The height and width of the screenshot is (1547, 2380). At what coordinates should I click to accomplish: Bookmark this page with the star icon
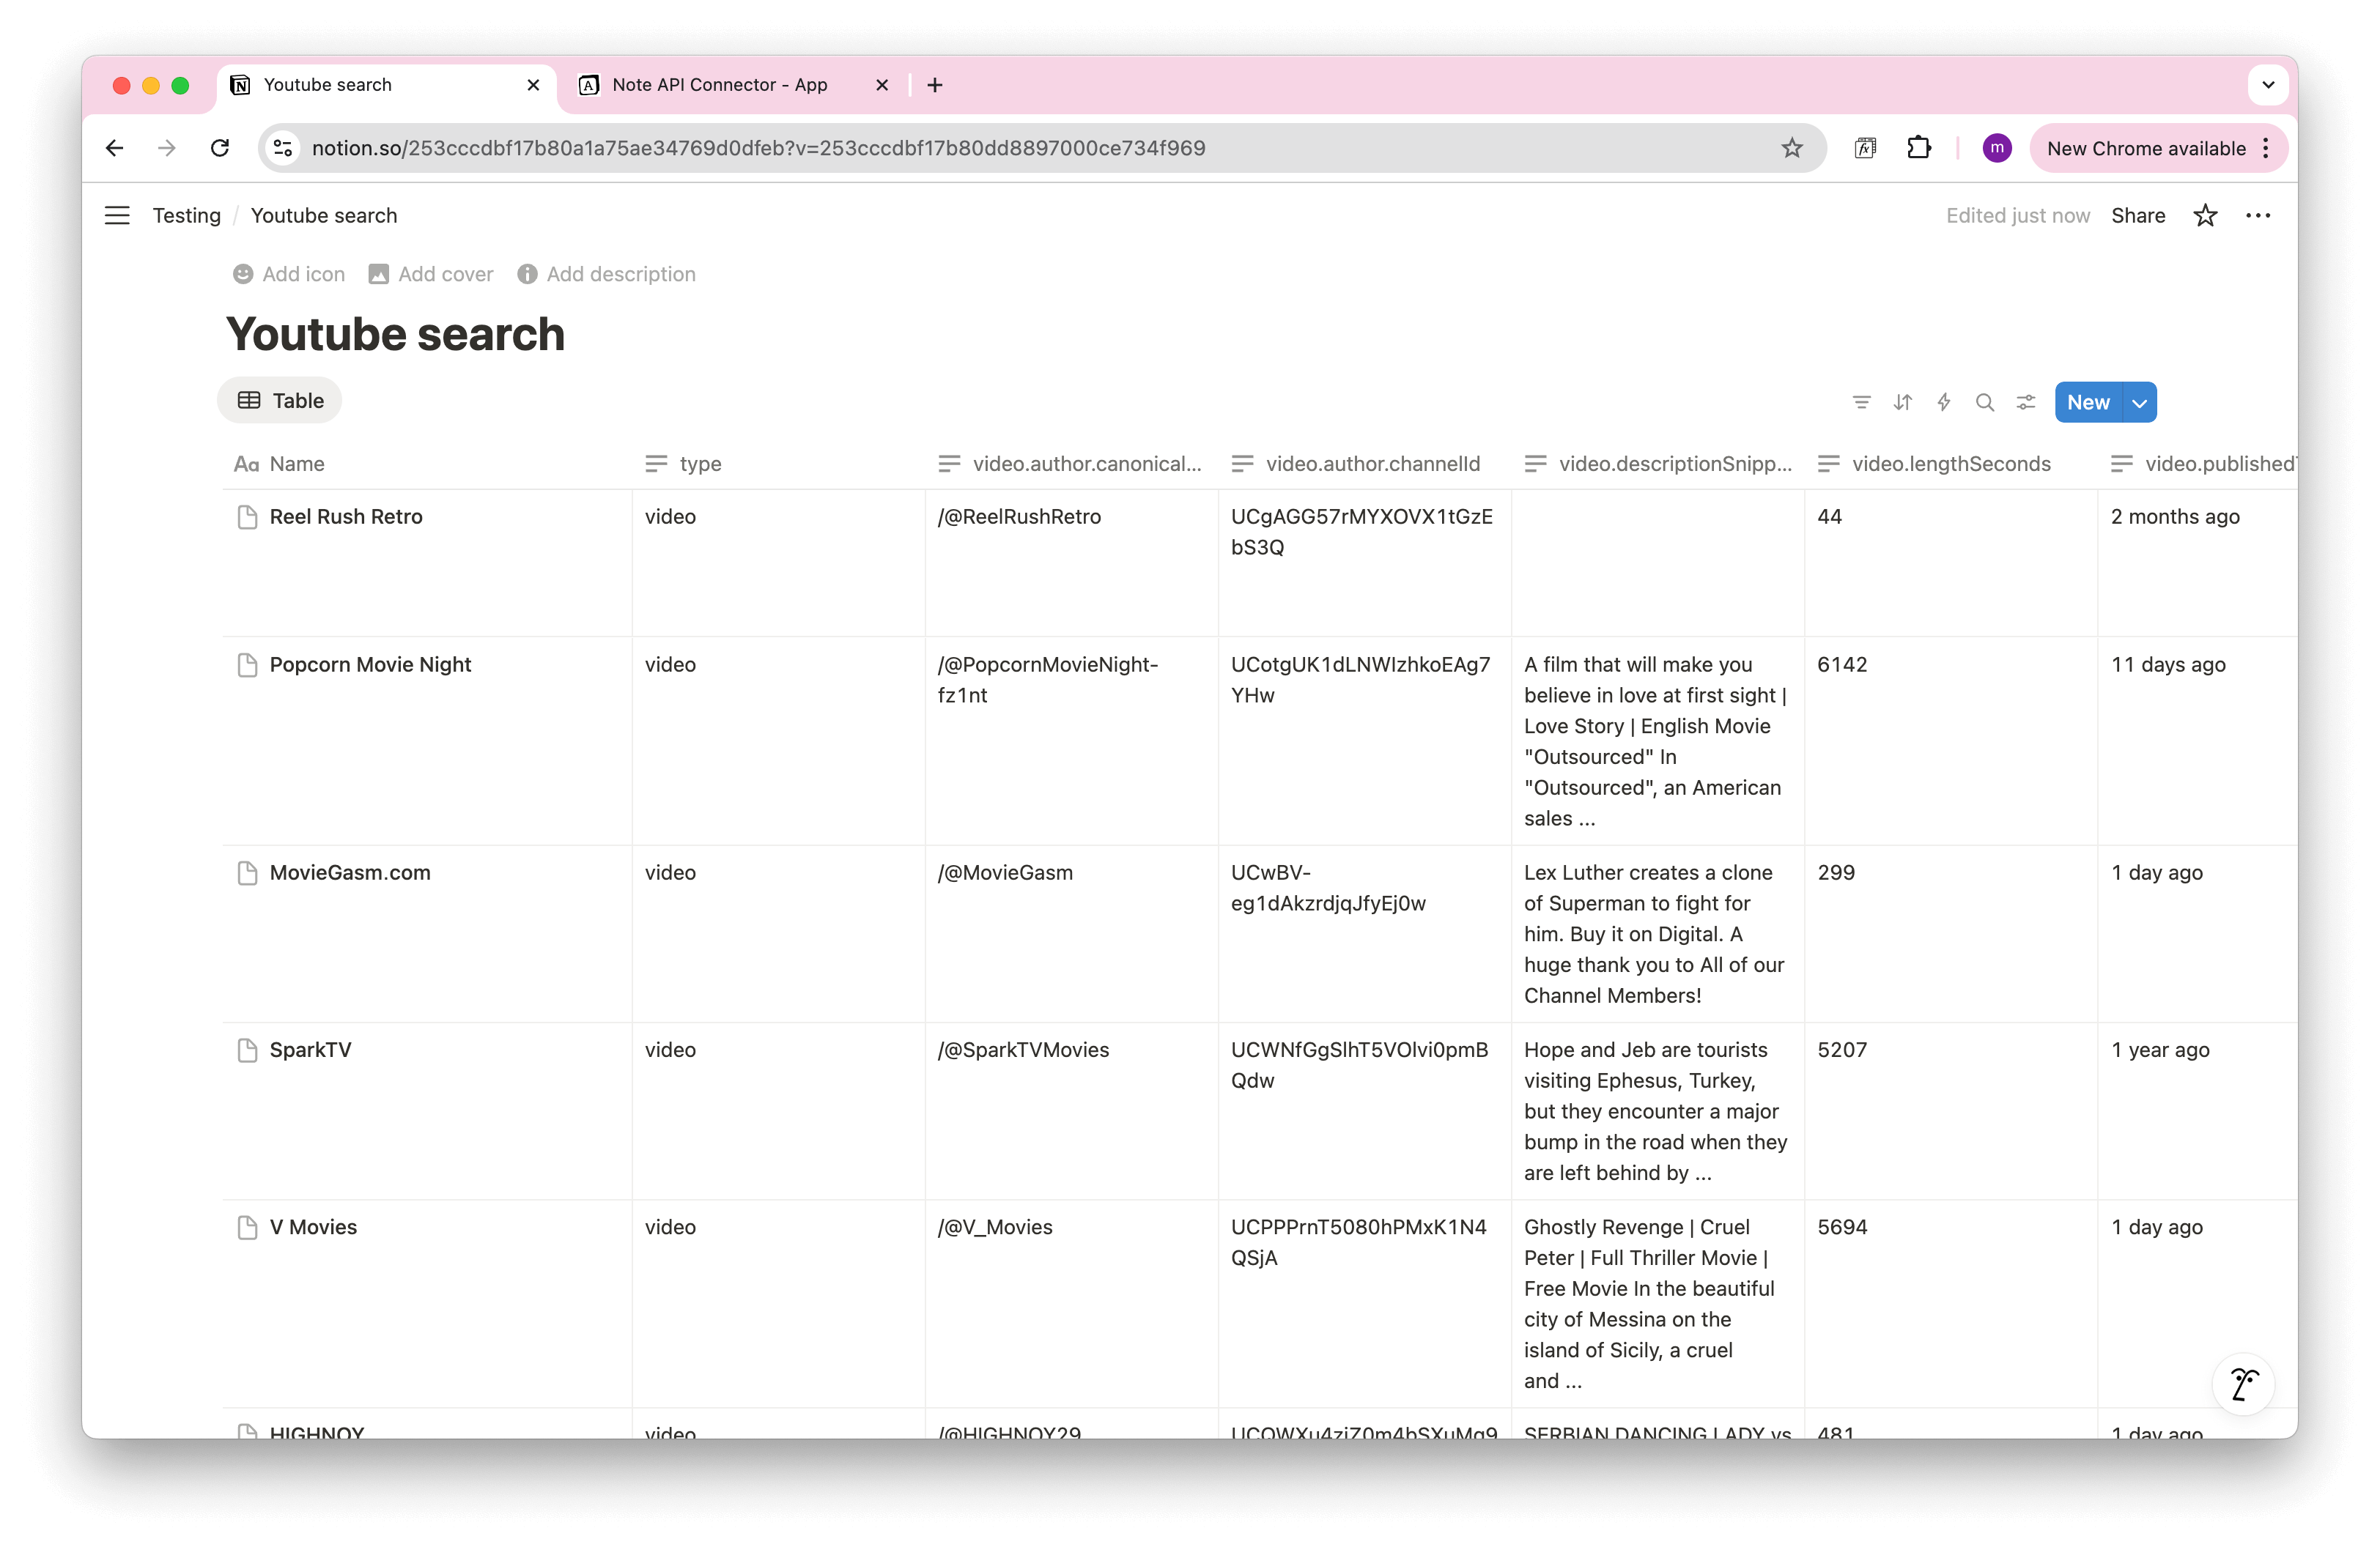(x=1792, y=148)
